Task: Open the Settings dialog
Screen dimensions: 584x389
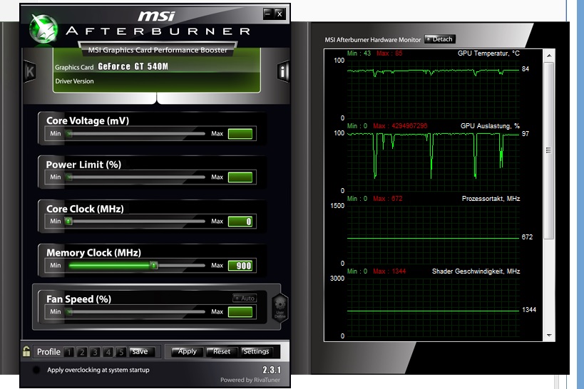Action: point(256,352)
